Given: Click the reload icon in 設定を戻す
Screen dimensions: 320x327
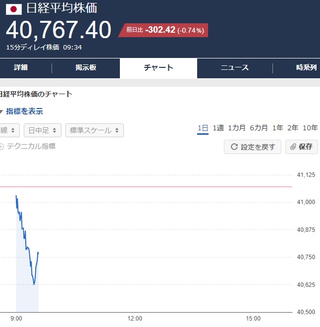Looking at the screenshot, I should coord(234,147).
